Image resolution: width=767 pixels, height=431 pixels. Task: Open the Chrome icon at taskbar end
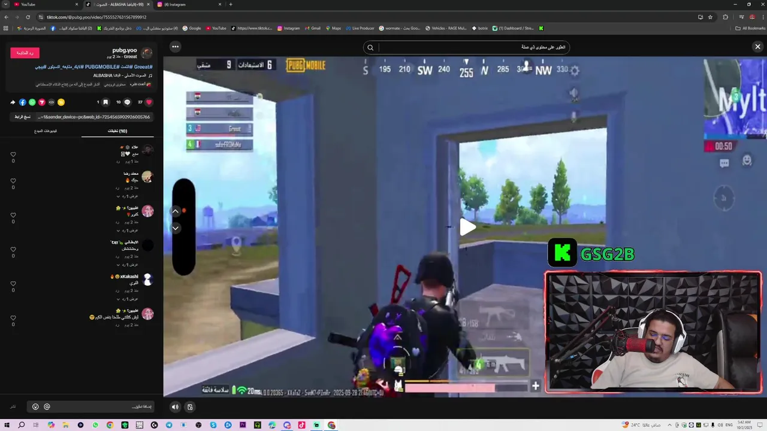[331, 425]
